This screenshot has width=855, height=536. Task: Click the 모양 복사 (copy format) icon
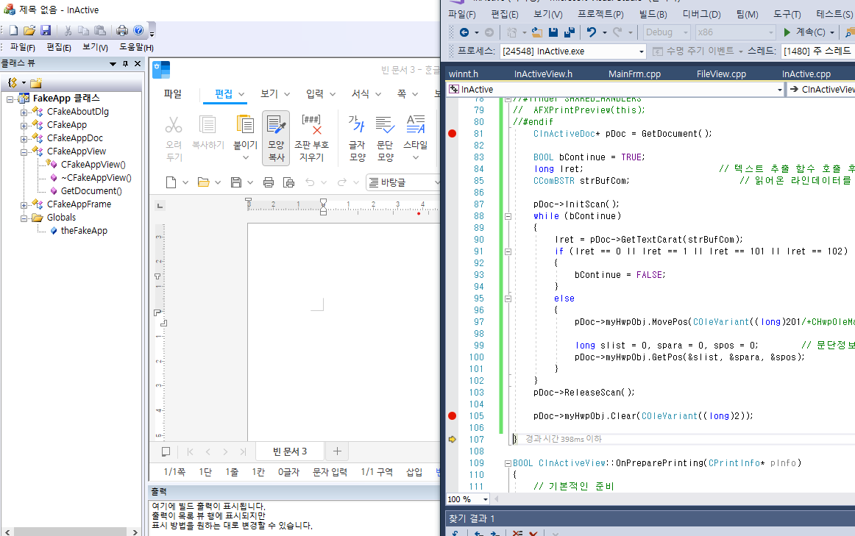[x=275, y=126]
